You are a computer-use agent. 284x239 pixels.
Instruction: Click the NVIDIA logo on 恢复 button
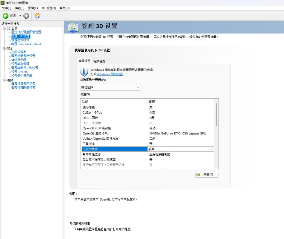click(198, 175)
